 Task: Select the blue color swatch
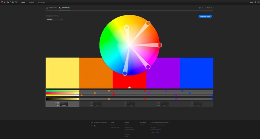[x=197, y=73]
